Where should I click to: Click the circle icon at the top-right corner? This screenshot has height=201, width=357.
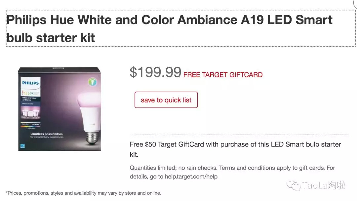point(356,3)
